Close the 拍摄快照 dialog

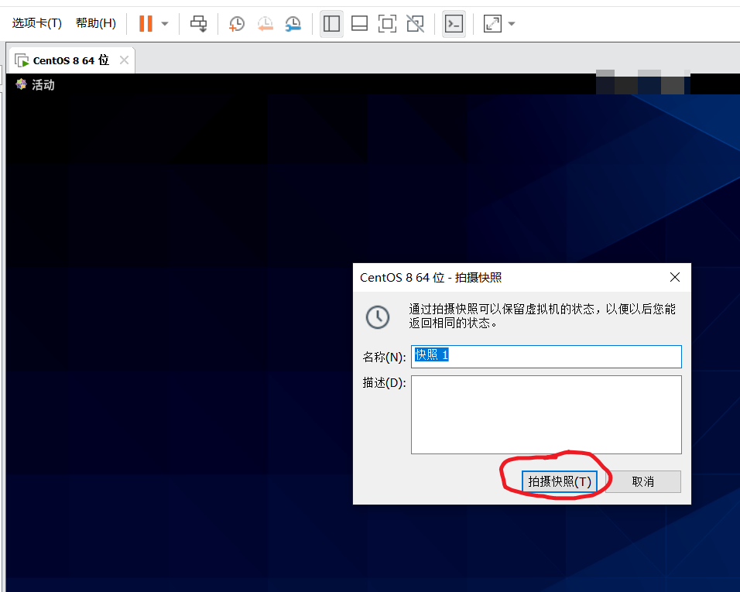[675, 277]
